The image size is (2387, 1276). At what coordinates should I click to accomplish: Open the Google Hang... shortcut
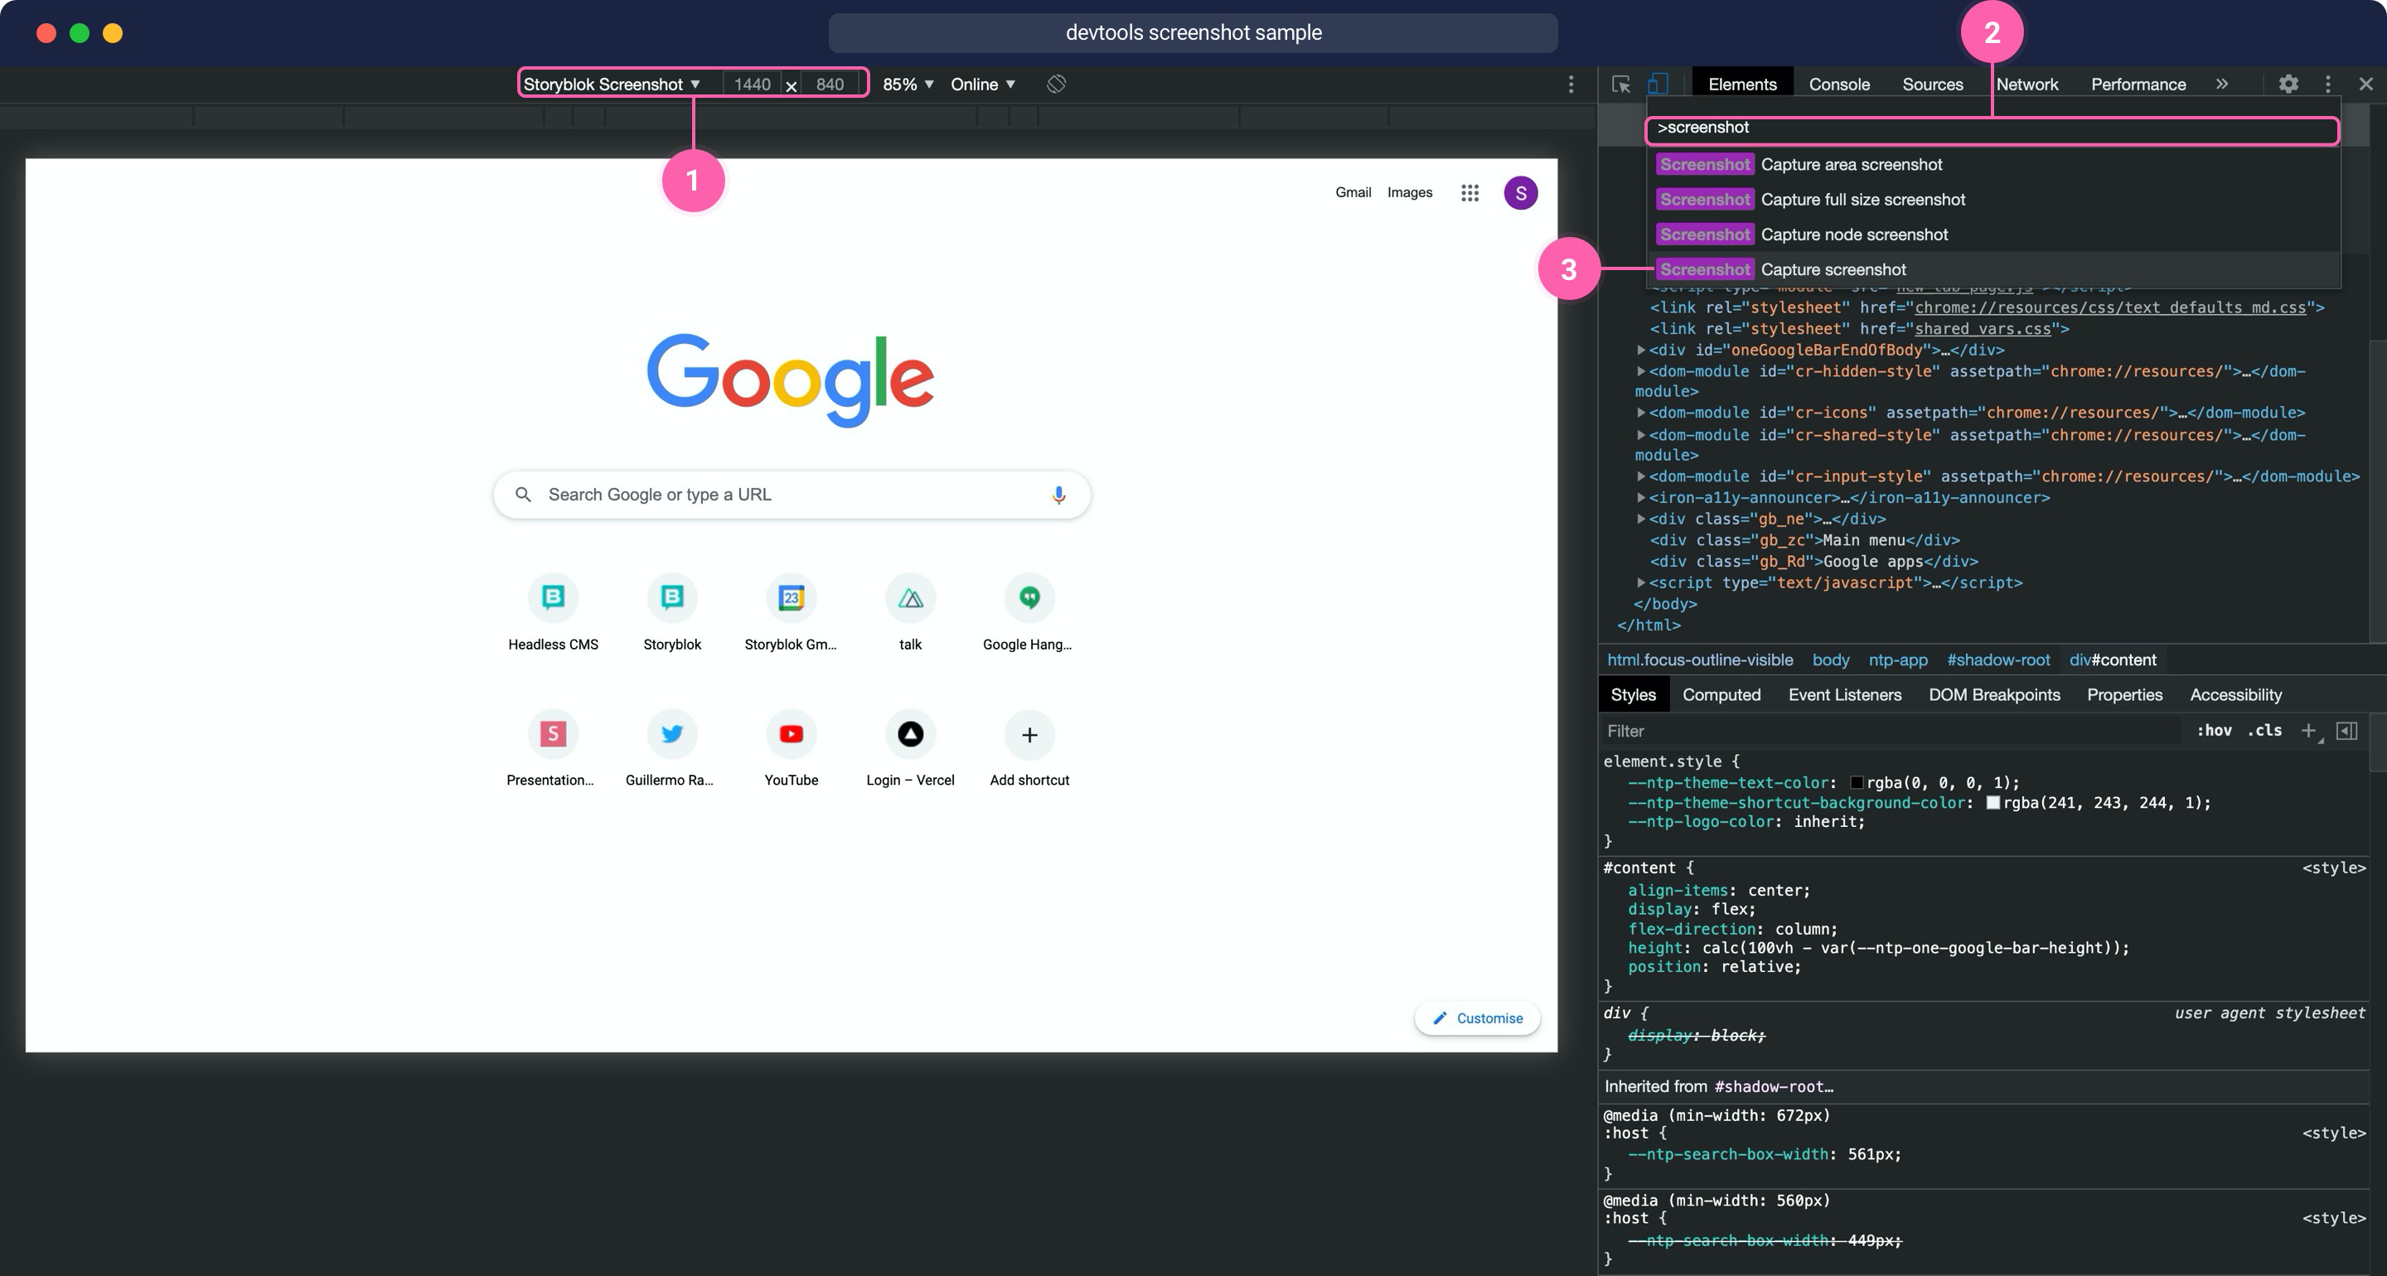pyautogui.click(x=1029, y=612)
